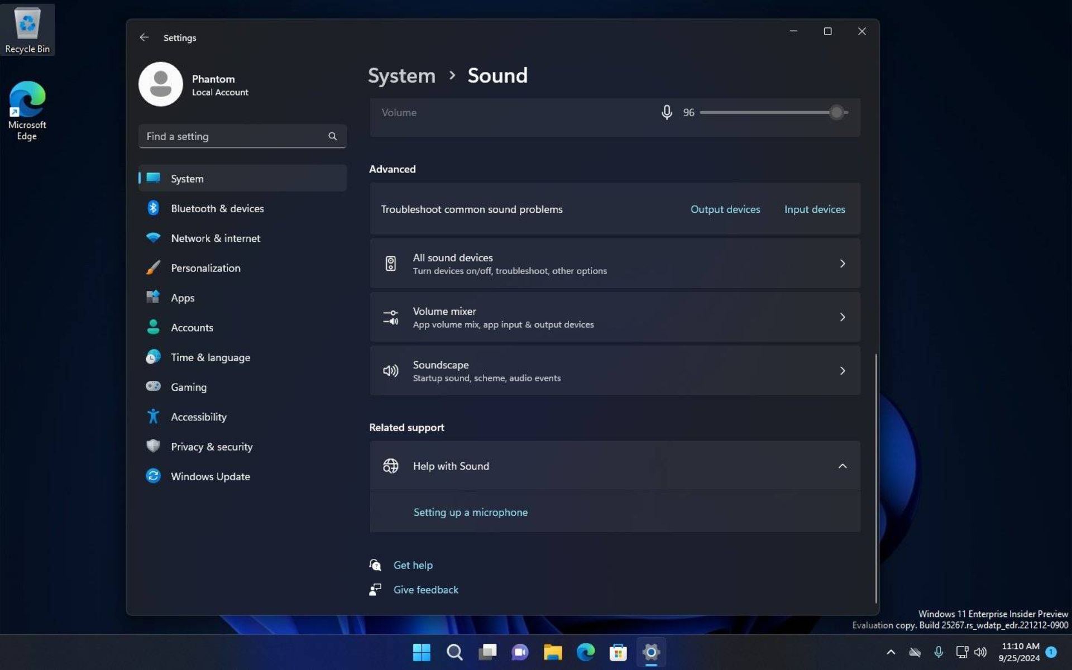The image size is (1072, 670).
Task: Select the Windows Update icon
Action: pos(153,476)
